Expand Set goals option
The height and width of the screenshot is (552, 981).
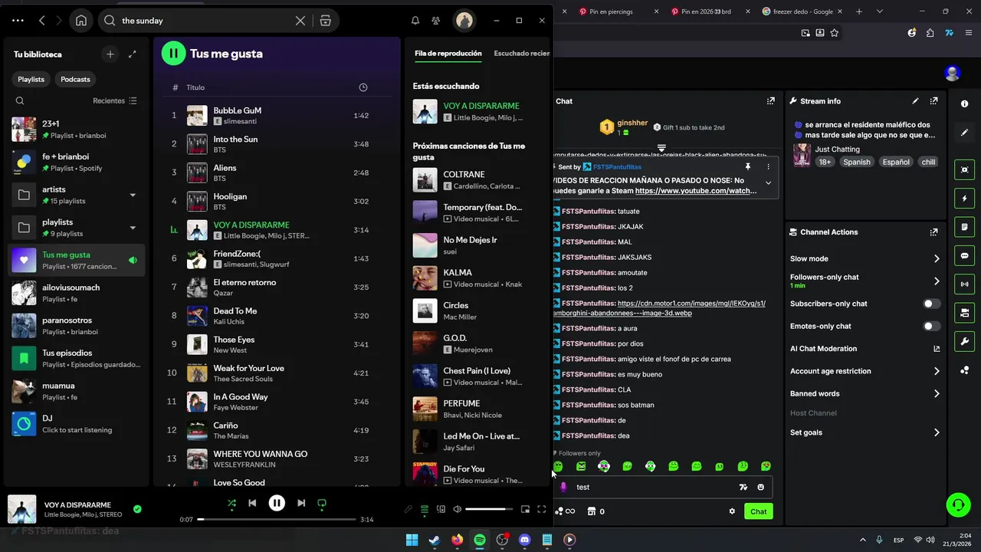click(937, 432)
